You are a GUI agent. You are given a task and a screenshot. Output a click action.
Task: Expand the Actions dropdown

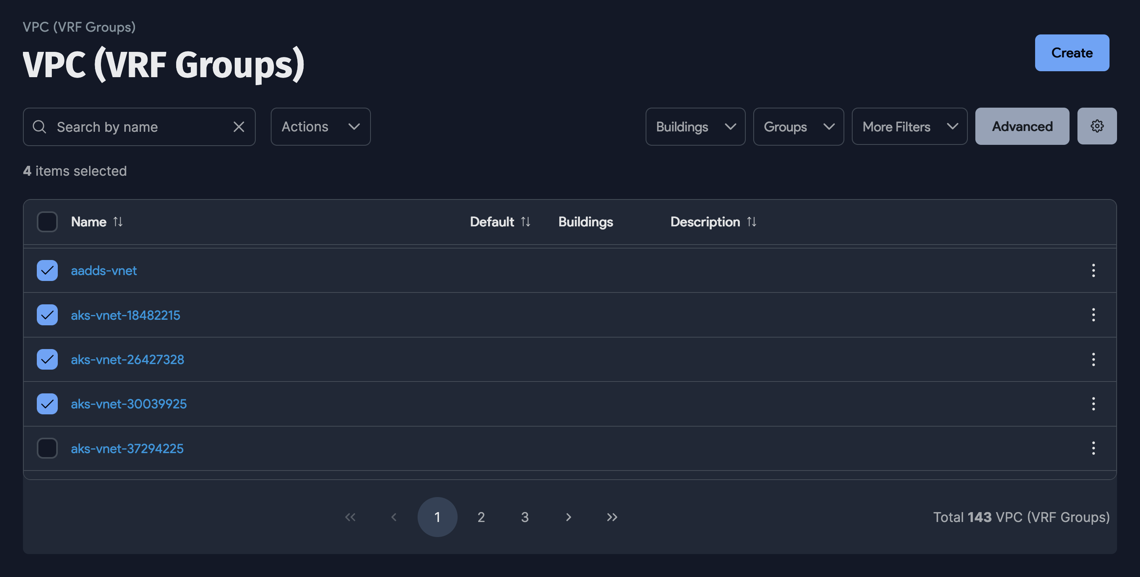(x=320, y=127)
